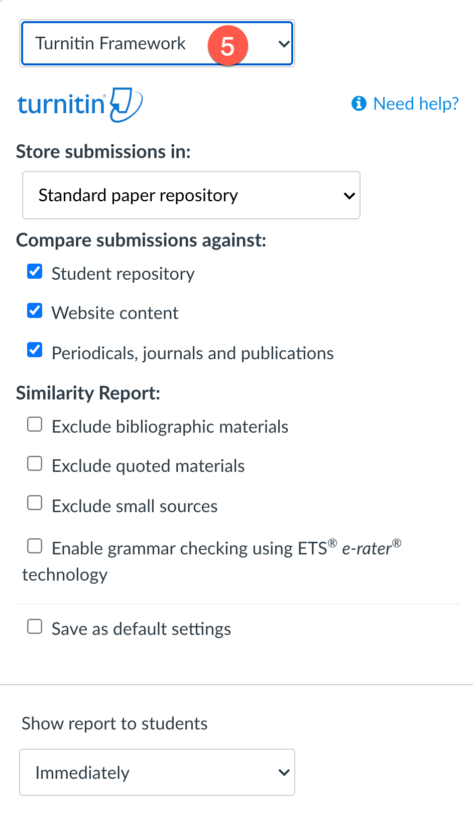The image size is (473, 813).
Task: Click the Student repository label text
Action: coord(123,274)
